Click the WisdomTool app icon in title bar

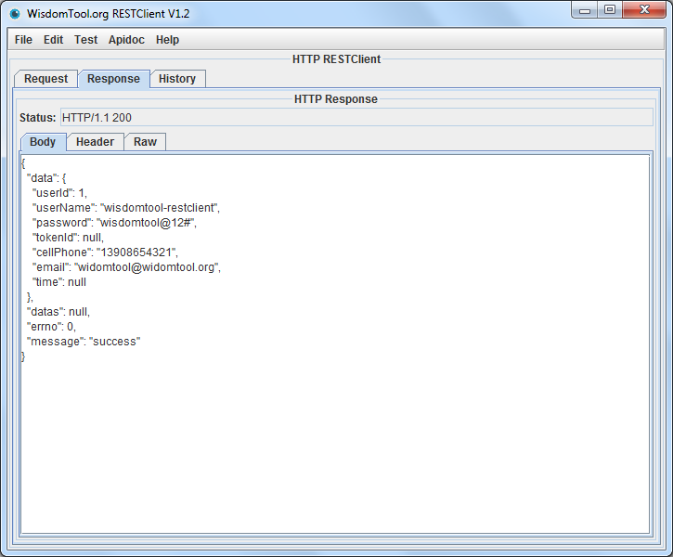pos(15,14)
